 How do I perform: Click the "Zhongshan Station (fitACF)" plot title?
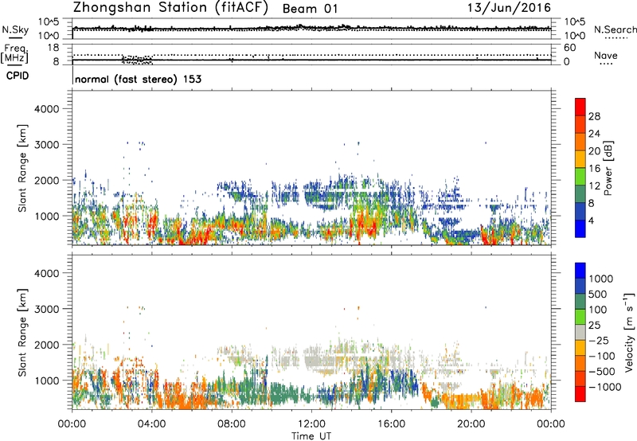tap(171, 8)
